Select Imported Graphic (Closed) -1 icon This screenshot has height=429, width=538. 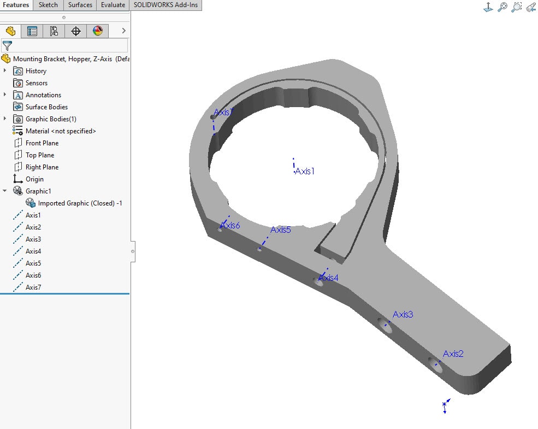click(31, 203)
